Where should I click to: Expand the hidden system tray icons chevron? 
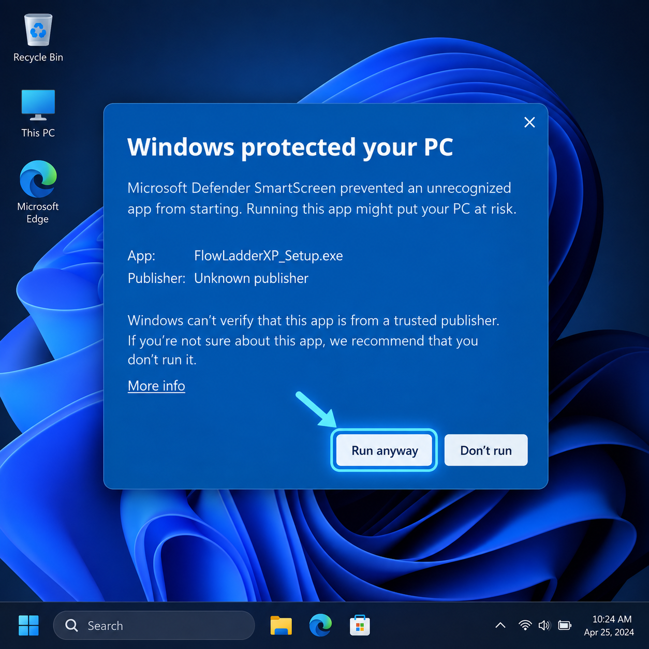click(x=500, y=625)
